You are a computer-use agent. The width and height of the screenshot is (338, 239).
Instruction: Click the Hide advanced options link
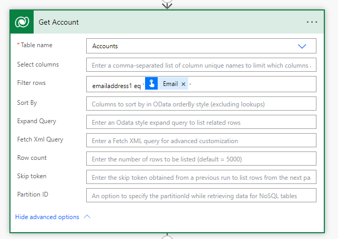(47, 217)
